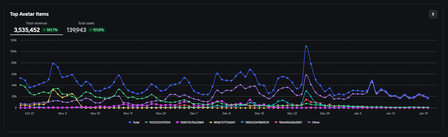Select the highest Total peak data point
This screenshot has width=448, height=137.
[306, 46]
